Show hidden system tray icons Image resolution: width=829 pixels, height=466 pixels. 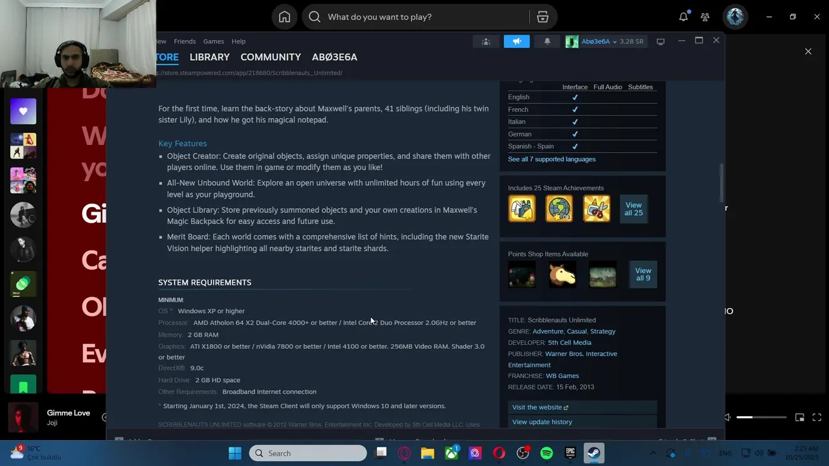(653, 453)
